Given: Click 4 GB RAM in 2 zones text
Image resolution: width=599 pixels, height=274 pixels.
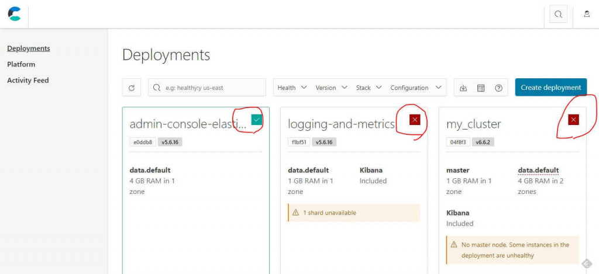Looking at the screenshot, I should [541, 186].
